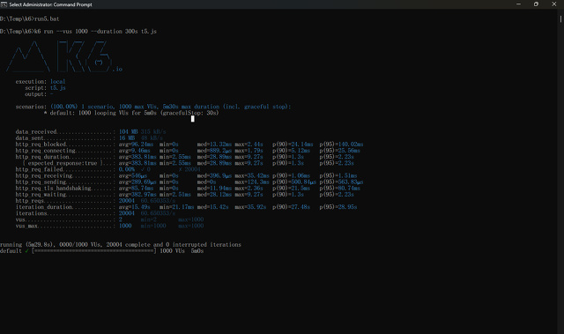Screen dimensions: 564x334
Task: Click the 'http_req_failed' metric label
Action: pos(39,169)
